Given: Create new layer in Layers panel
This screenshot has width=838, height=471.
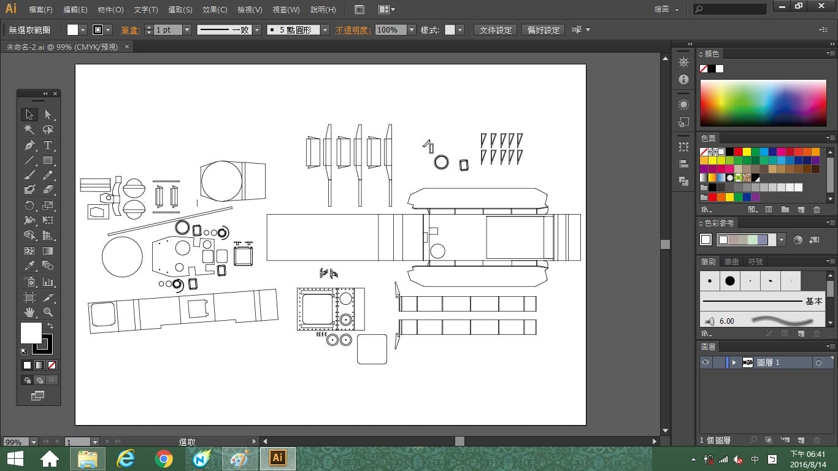Looking at the screenshot, I should click(801, 440).
